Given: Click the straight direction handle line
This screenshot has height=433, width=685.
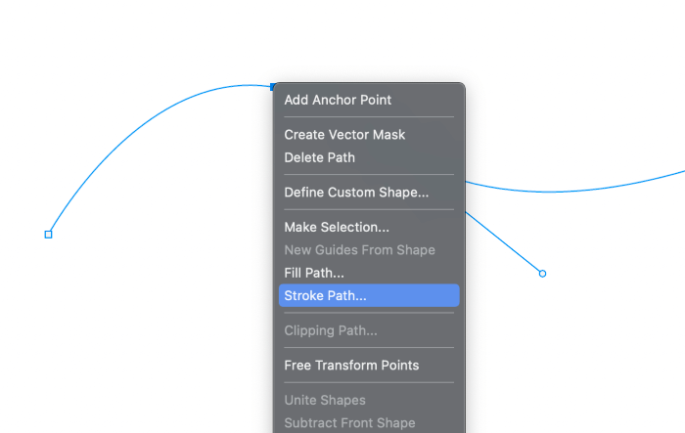Looking at the screenshot, I should 504,242.
